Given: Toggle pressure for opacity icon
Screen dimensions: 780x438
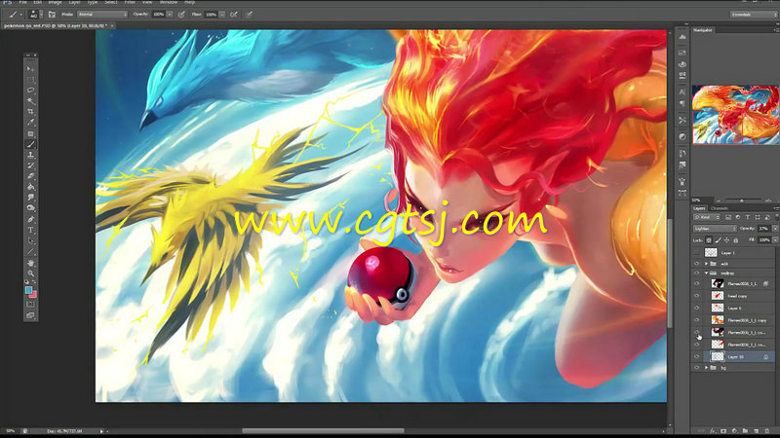Looking at the screenshot, I should 181,15.
